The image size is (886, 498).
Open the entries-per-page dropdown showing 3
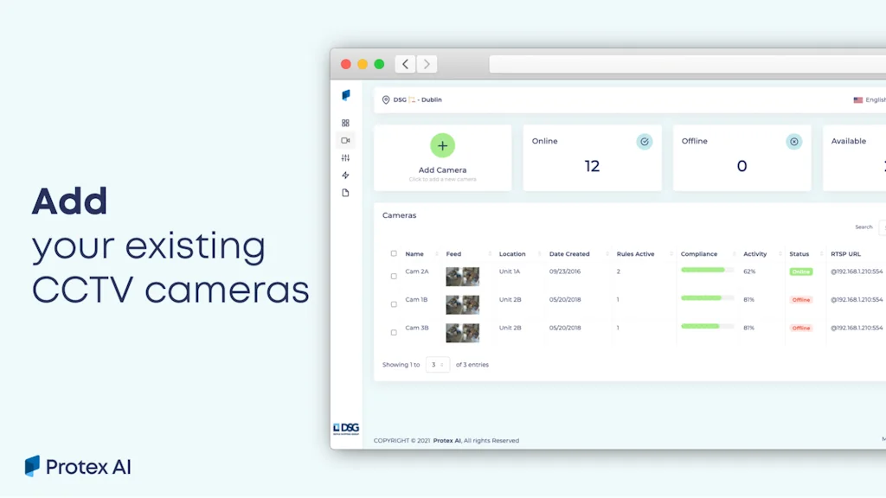coord(437,365)
